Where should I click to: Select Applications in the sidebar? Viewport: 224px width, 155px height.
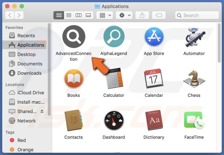[x=24, y=45]
